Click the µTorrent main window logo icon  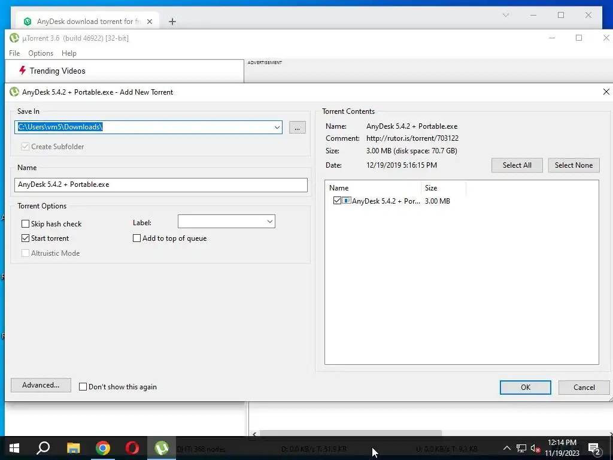[x=14, y=38]
